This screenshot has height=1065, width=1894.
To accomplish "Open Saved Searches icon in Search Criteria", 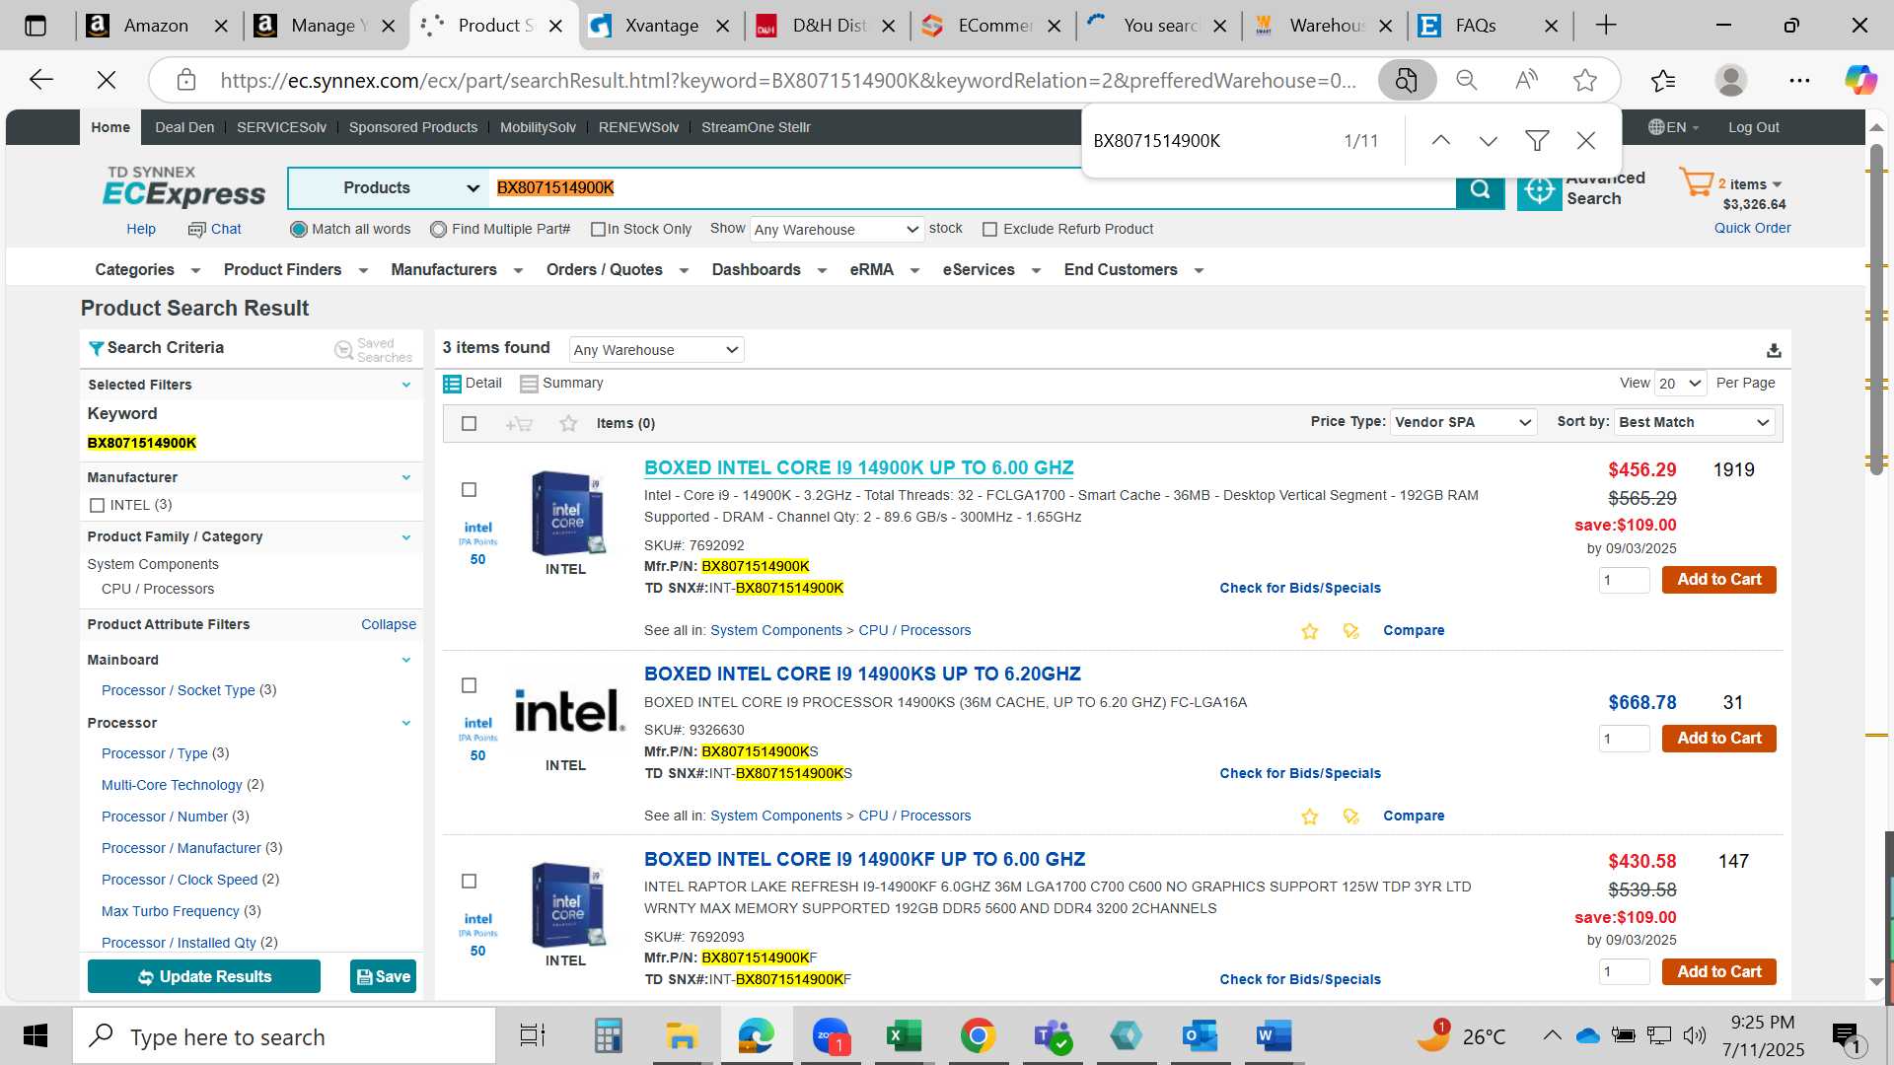I will coord(343,350).
